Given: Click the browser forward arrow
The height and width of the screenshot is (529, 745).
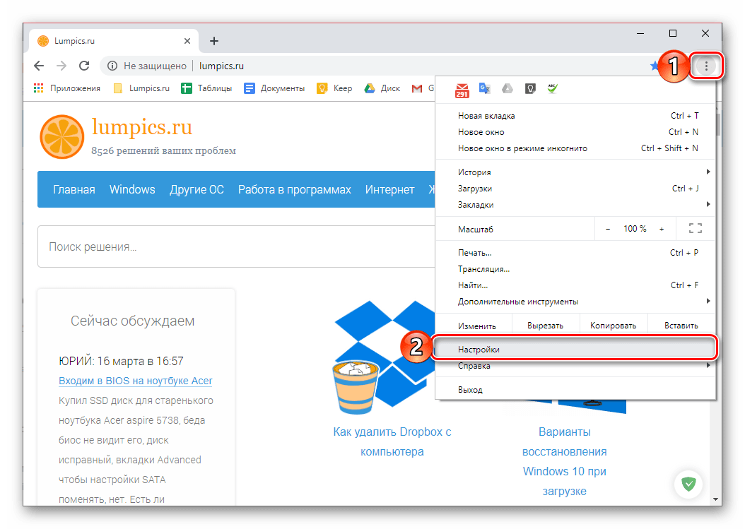Looking at the screenshot, I should coord(61,66).
